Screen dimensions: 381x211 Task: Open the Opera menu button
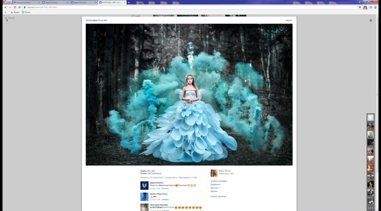pyautogui.click(x=7, y=2)
